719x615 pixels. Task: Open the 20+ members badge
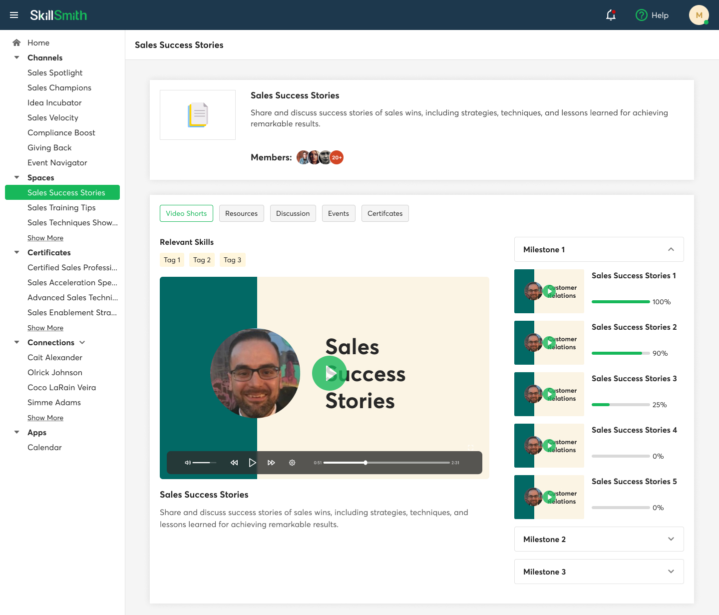pos(337,157)
